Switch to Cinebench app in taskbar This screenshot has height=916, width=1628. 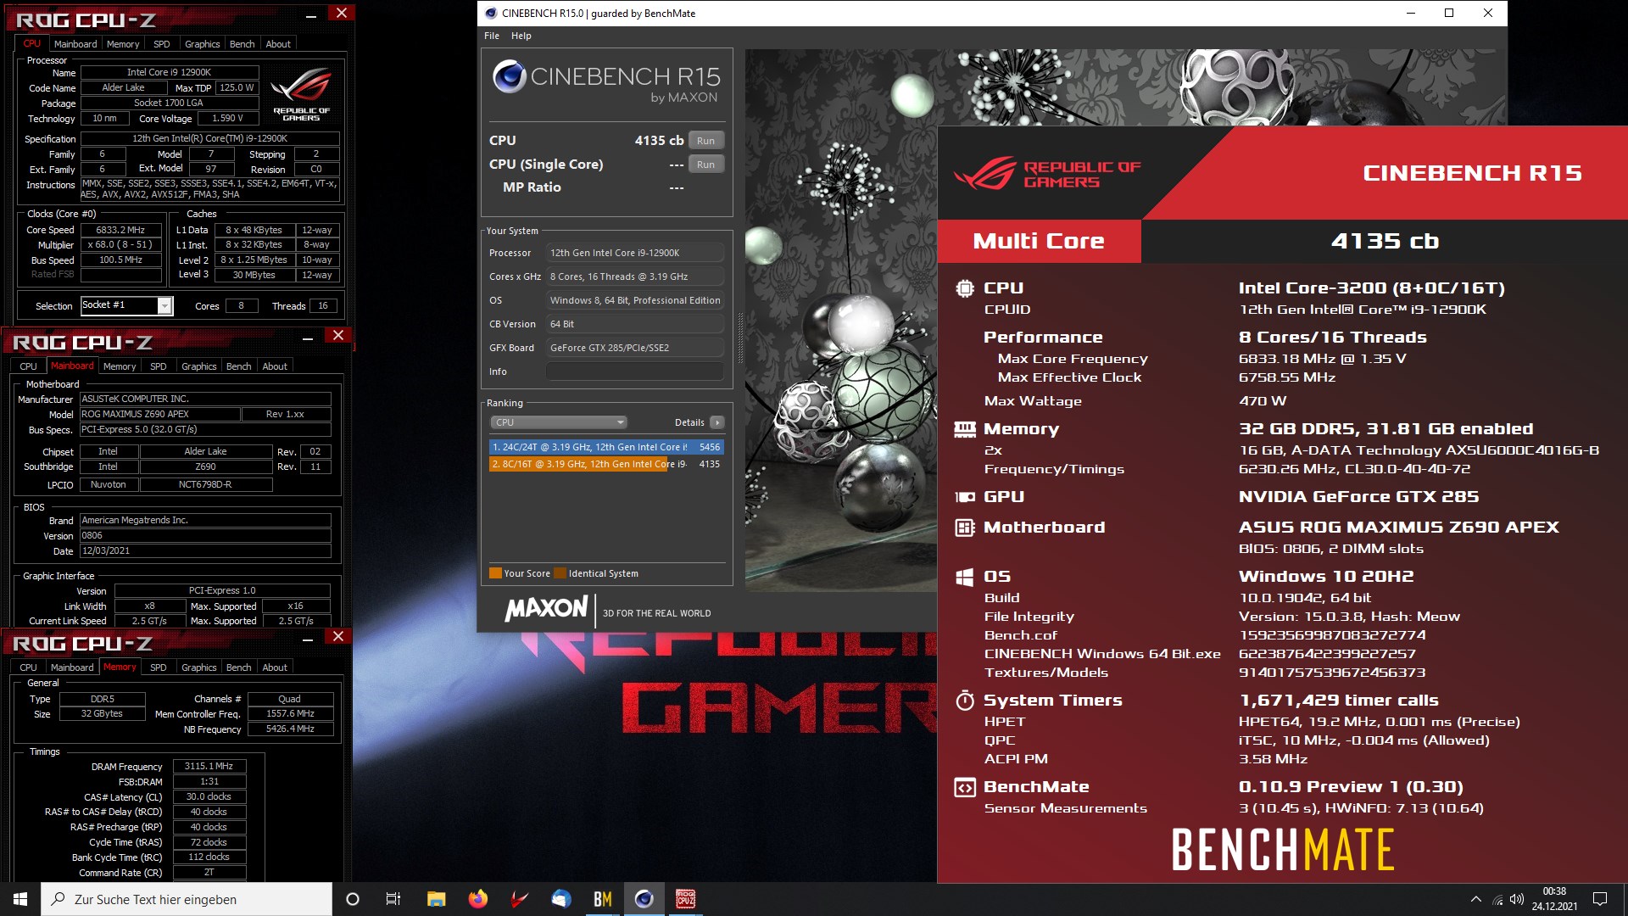click(644, 899)
